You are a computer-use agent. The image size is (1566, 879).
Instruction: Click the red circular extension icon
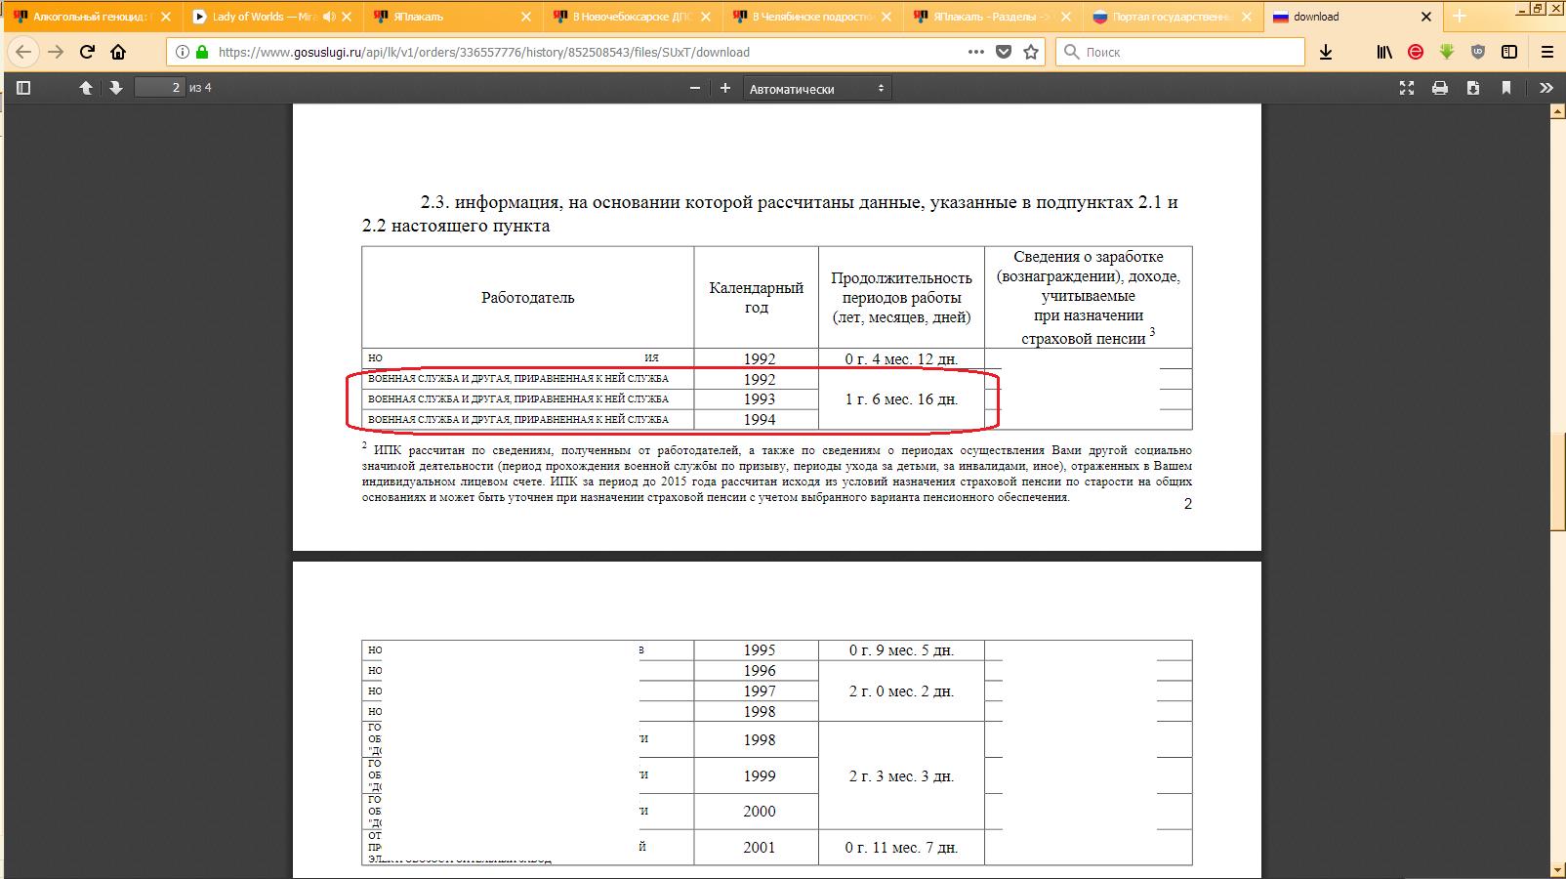1415,52
